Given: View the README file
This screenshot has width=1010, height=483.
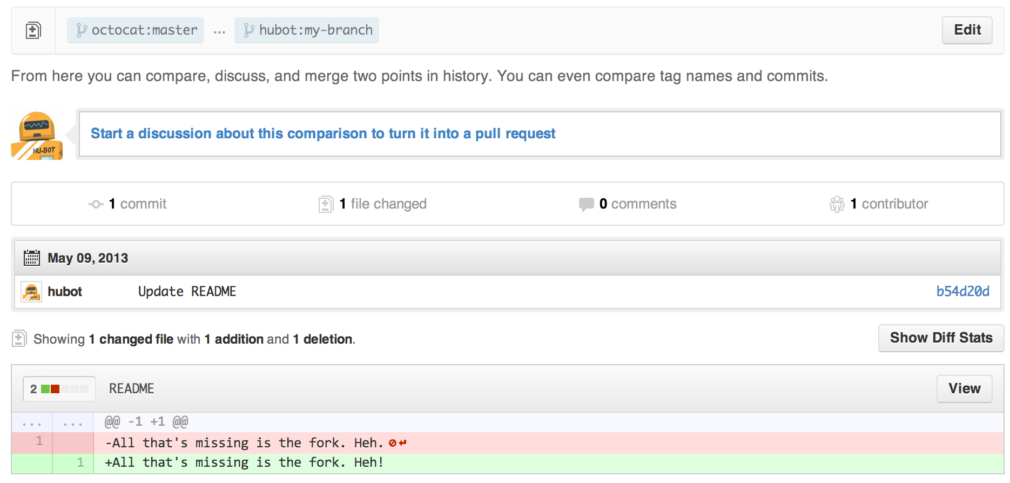Looking at the screenshot, I should 964,389.
